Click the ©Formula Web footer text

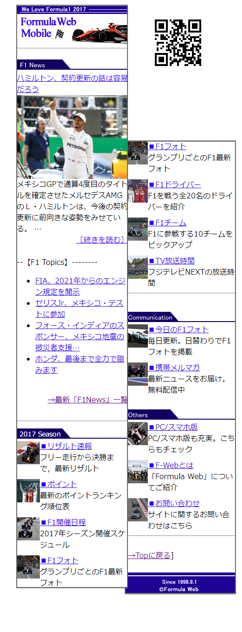click(179, 589)
